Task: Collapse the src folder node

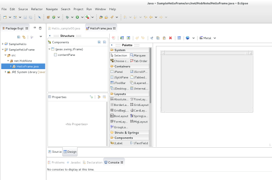Action: point(5,55)
